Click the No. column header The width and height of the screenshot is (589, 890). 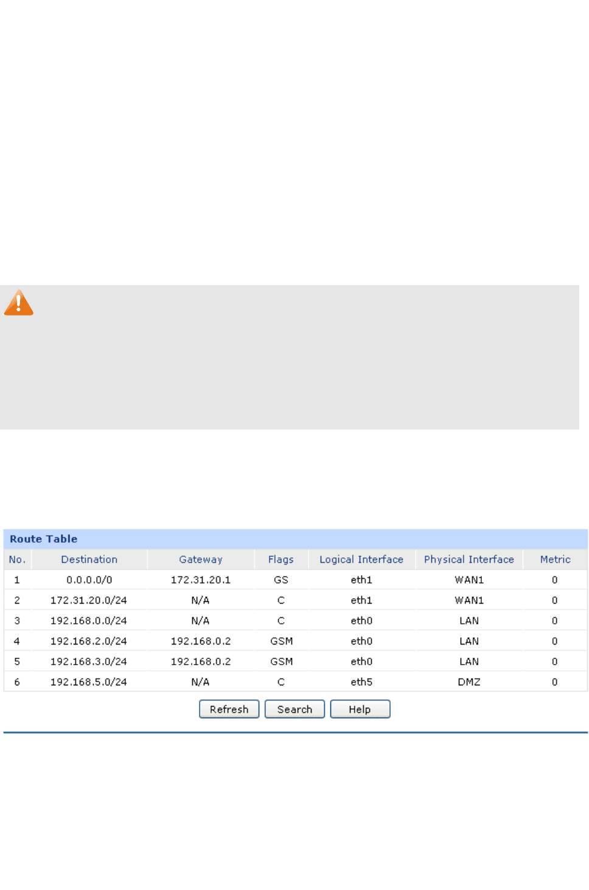pyautogui.click(x=17, y=559)
